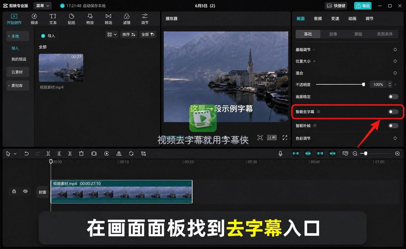
Task: Switch to the 动画 tab
Action: coord(352,18)
